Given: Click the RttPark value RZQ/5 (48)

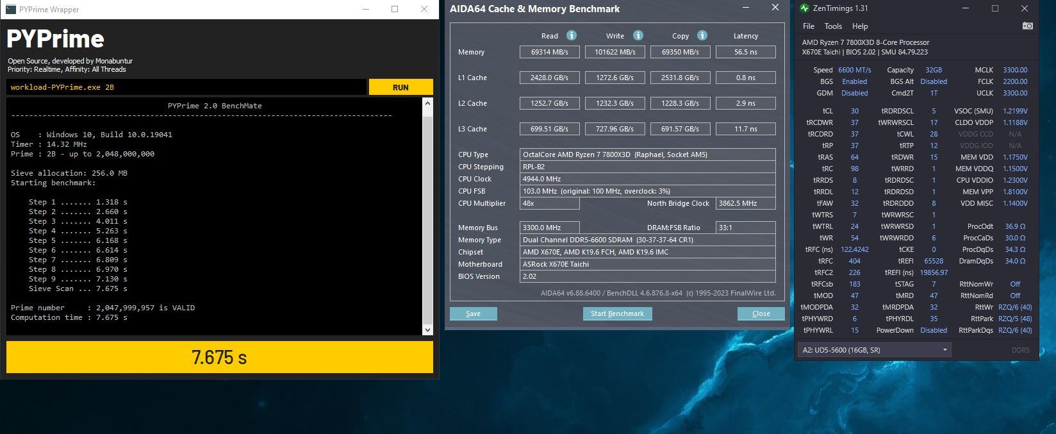Looking at the screenshot, I should click(1015, 319).
